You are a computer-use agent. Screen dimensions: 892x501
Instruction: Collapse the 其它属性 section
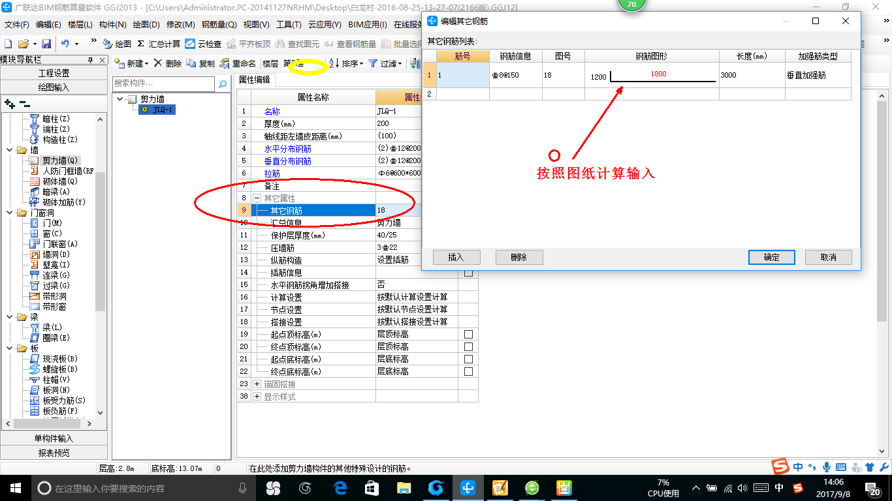[x=257, y=198]
